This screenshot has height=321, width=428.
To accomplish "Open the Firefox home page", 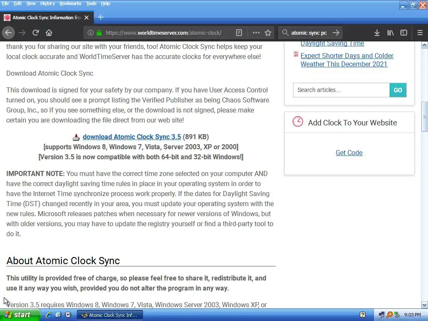I will [x=49, y=33].
